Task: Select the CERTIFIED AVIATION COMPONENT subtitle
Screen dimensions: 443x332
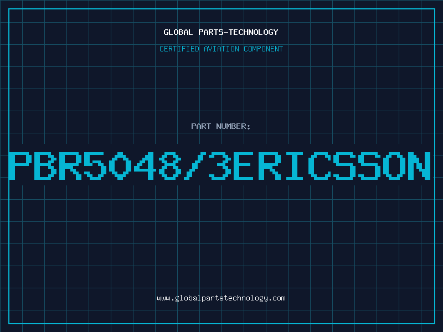Action: click(x=221, y=49)
